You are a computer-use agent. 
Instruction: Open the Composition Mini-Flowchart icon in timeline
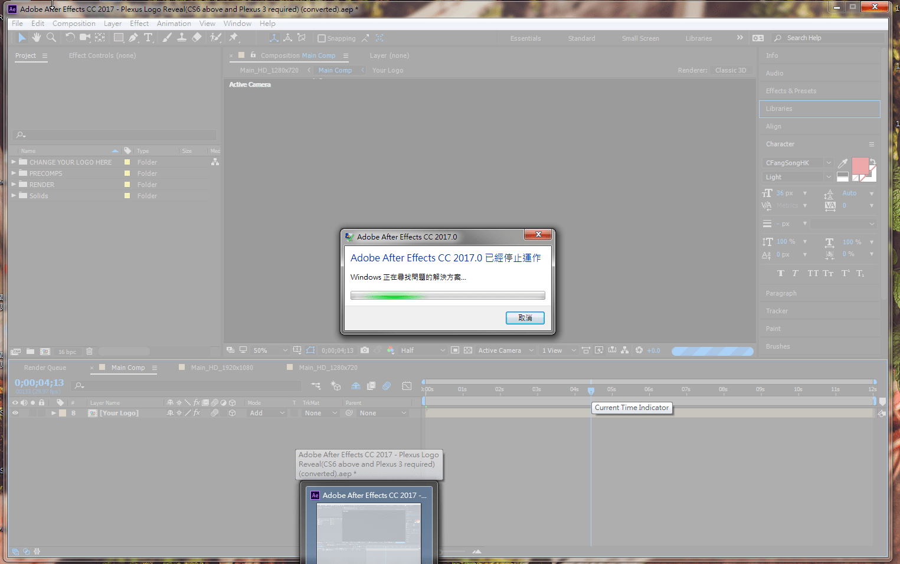click(x=316, y=386)
